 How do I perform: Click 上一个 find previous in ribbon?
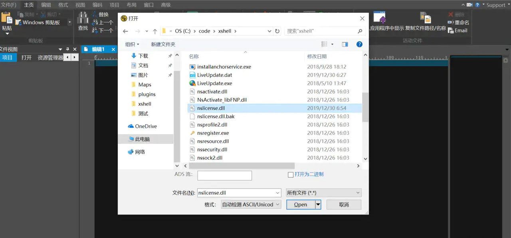(x=102, y=22)
